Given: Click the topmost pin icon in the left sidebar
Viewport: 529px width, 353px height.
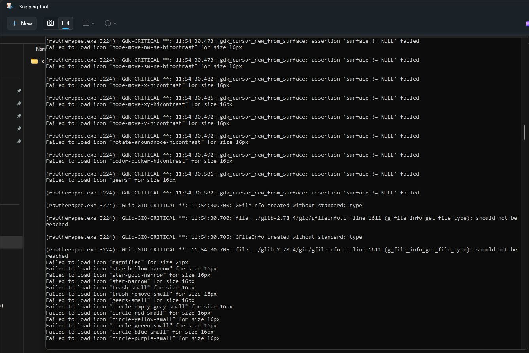Looking at the screenshot, I should click(19, 91).
